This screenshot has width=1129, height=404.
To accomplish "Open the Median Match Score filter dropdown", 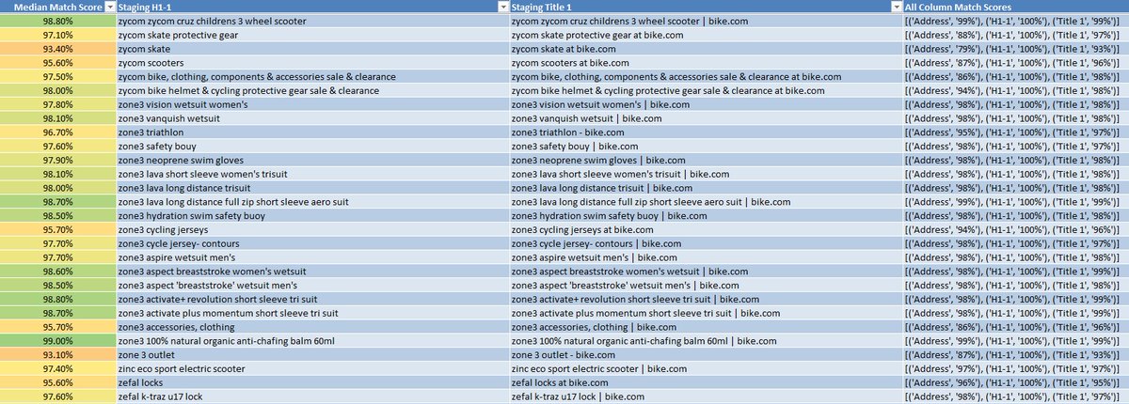I will point(109,7).
